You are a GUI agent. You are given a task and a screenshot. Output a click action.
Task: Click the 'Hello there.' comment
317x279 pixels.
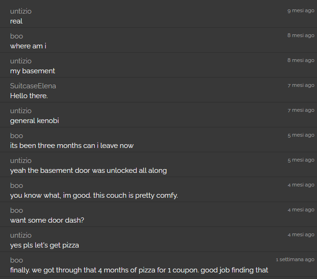pyautogui.click(x=29, y=96)
